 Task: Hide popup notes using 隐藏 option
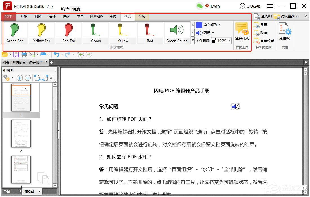pos(264,33)
